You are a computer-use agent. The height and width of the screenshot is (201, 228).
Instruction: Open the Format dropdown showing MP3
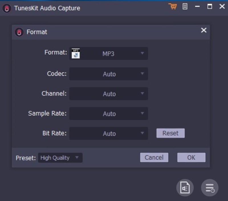tap(109, 53)
